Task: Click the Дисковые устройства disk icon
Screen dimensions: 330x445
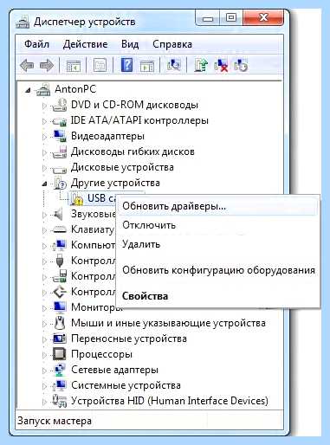Action: click(x=60, y=170)
